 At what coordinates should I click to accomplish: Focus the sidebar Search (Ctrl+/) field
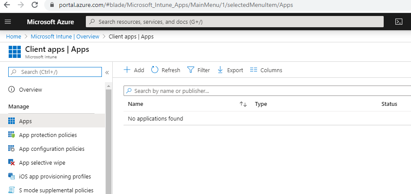point(55,72)
